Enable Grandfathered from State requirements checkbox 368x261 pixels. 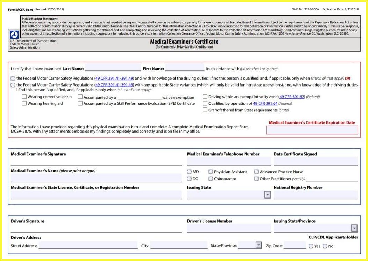tap(205, 110)
